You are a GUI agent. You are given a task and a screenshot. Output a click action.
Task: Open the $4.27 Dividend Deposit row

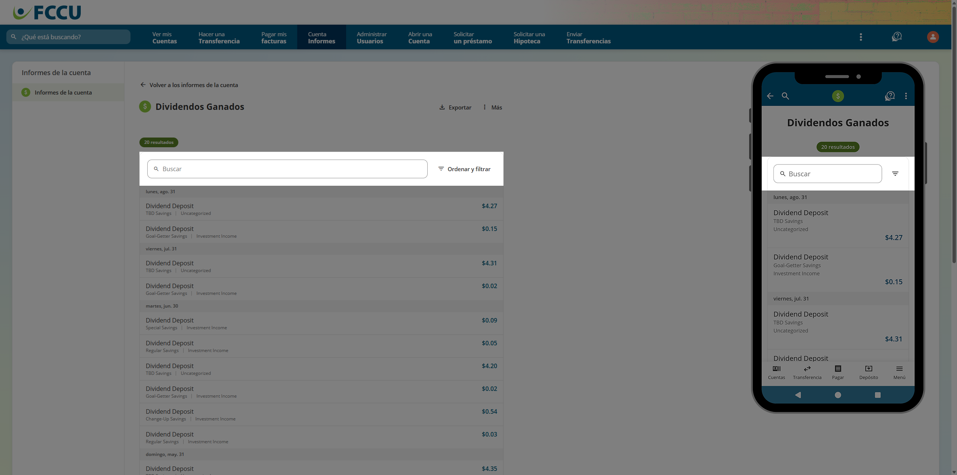click(x=321, y=209)
